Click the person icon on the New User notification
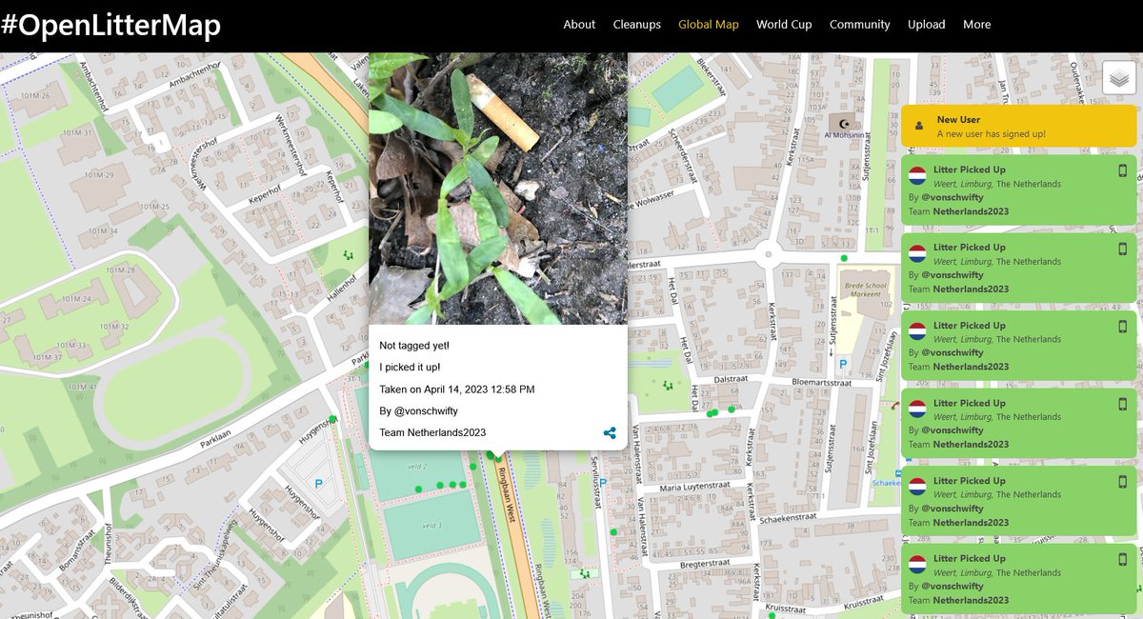 [918, 125]
